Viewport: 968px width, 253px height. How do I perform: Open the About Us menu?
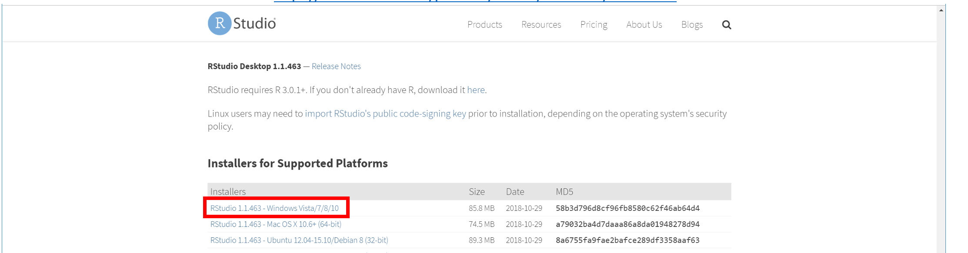pyautogui.click(x=644, y=25)
